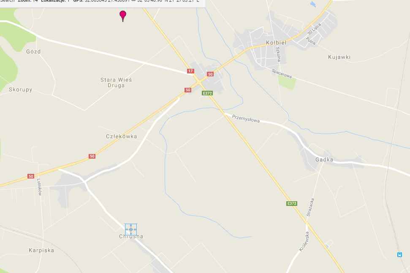The image size is (410, 273).
Task: Click the Kołbiel town label
Action: [276, 43]
